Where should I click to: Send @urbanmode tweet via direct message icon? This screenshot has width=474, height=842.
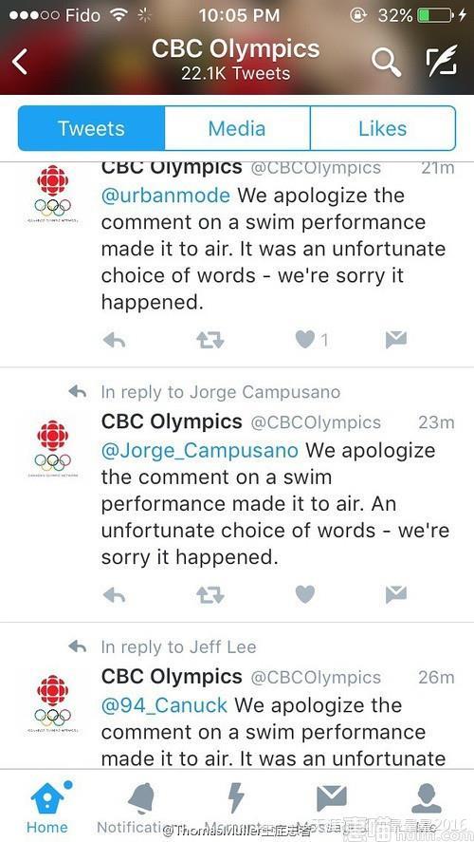point(396,340)
